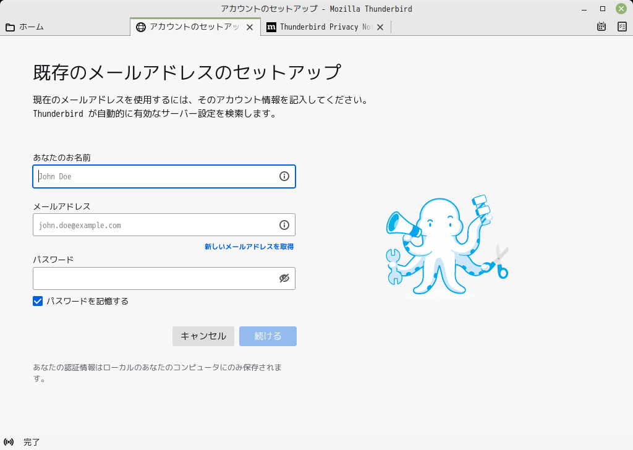This screenshot has width=633, height=450.
Task: Open the calendar tab icon
Action: click(601, 27)
